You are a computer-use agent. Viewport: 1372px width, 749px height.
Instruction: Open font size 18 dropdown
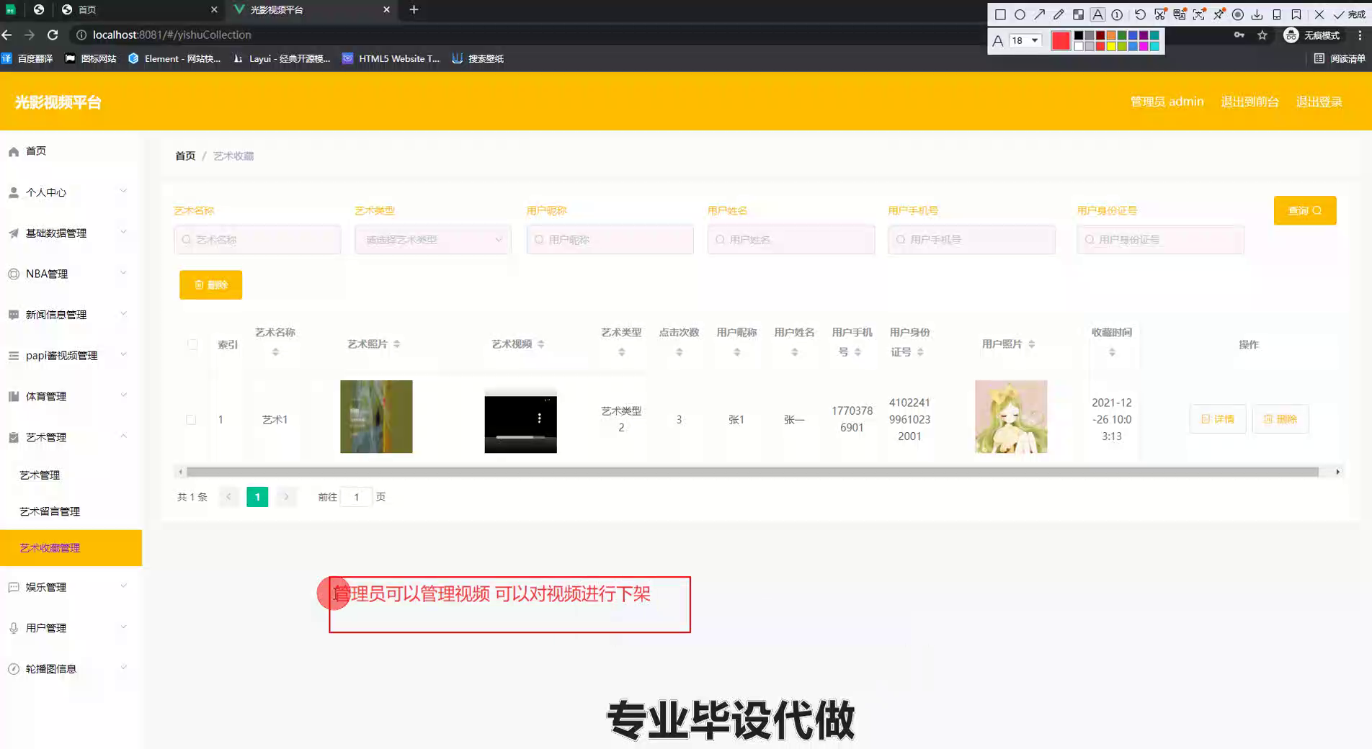(x=1025, y=40)
